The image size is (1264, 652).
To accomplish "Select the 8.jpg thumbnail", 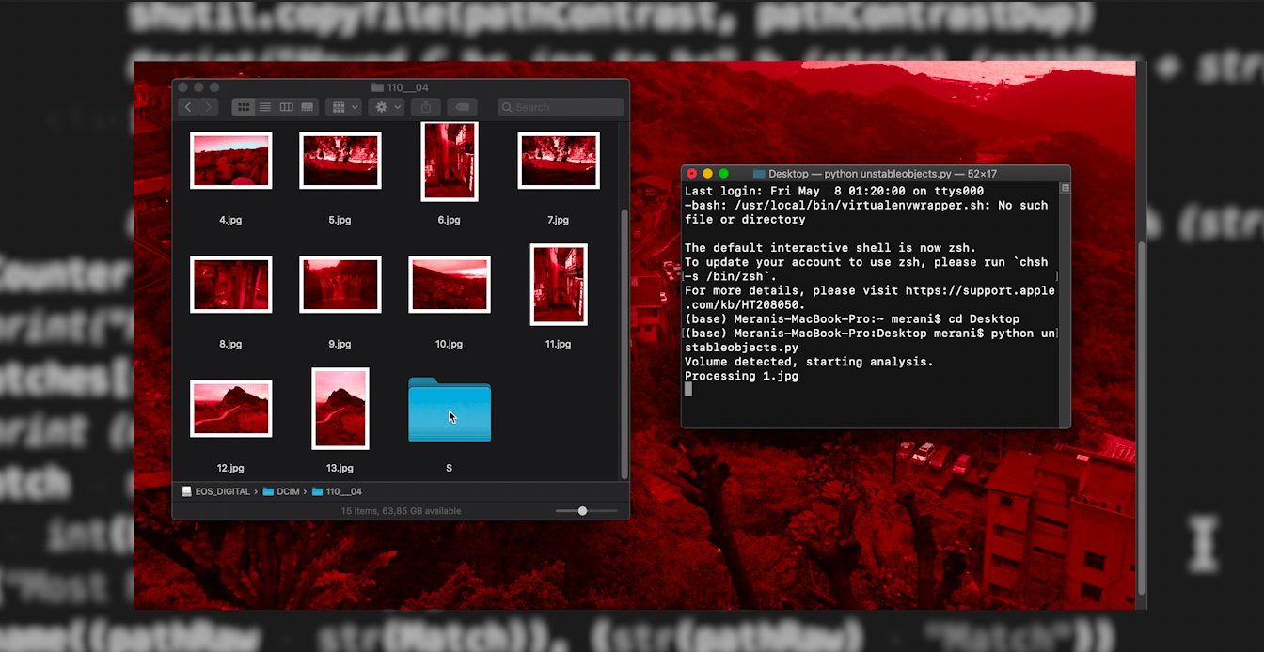I will [230, 285].
